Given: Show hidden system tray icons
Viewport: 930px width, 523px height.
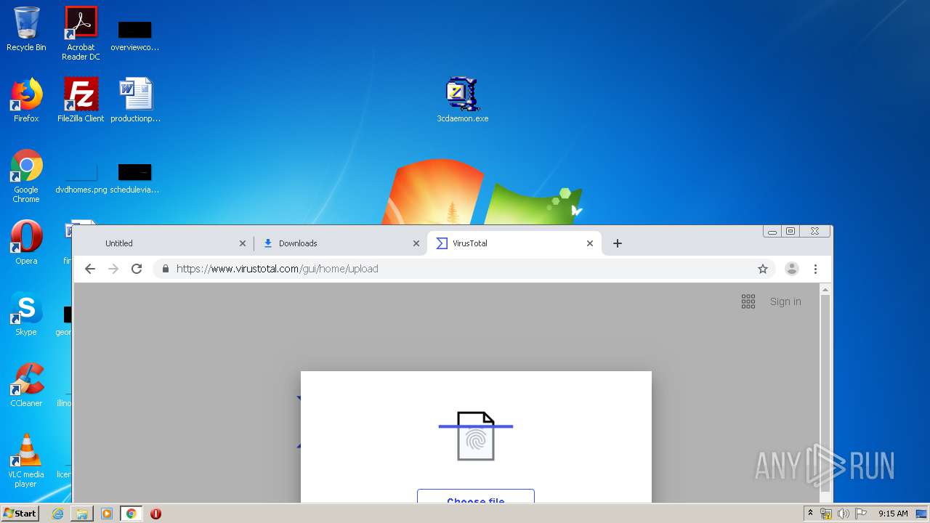Looking at the screenshot, I should click(x=811, y=514).
